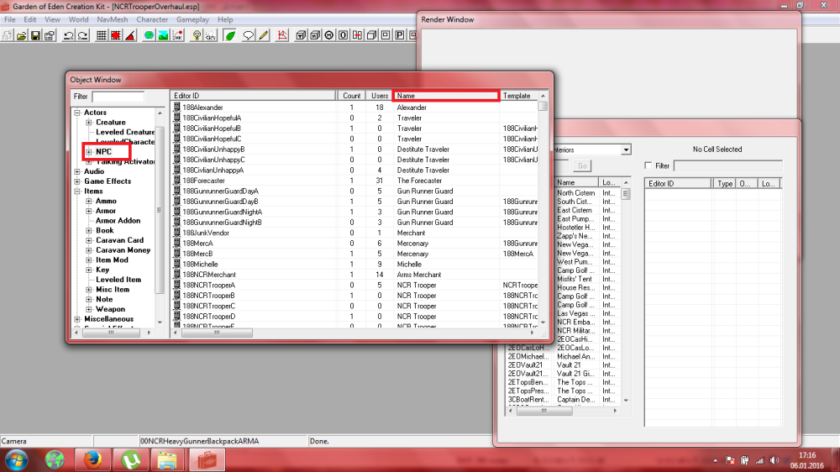
Task: Save the plugin using the floppy disk icon
Action: 35,36
